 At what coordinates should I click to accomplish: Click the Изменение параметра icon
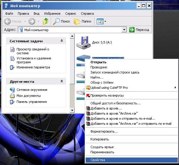tap(12, 67)
